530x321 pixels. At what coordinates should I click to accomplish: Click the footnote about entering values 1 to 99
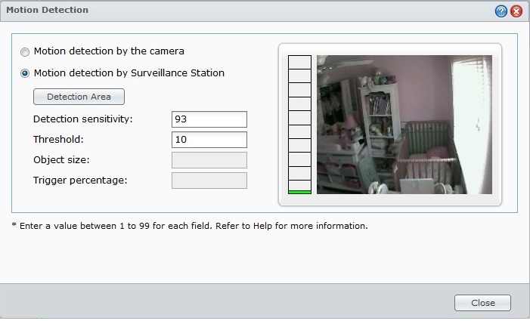click(189, 226)
